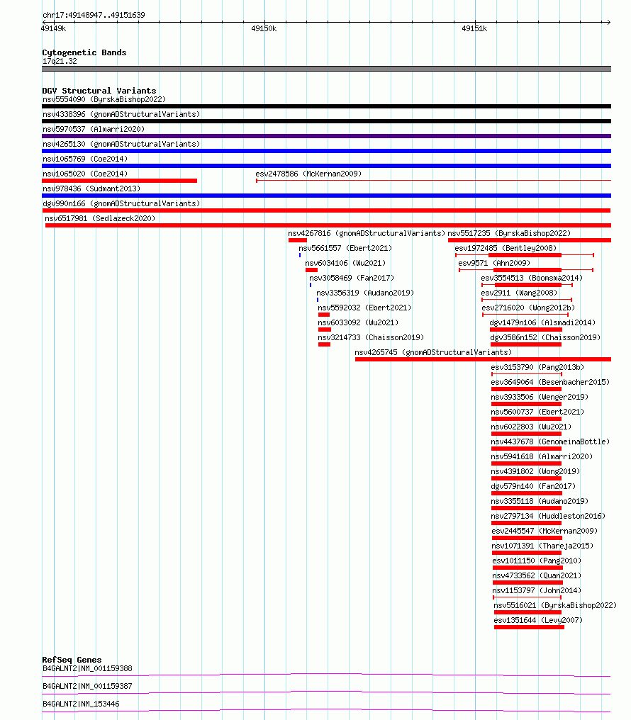Screen dimensions: 631x720
Task: Select esv1011150 (Pang2010) label
Action: coord(537,561)
